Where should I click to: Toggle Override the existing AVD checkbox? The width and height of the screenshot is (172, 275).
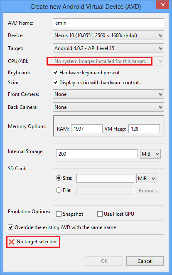(x=10, y=227)
